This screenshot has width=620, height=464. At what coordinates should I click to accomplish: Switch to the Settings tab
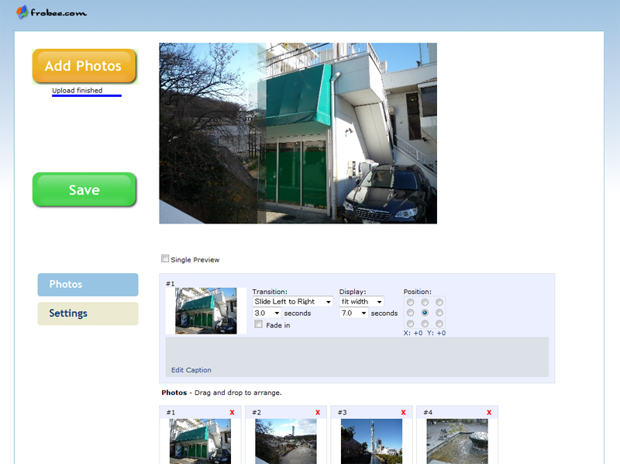click(88, 313)
